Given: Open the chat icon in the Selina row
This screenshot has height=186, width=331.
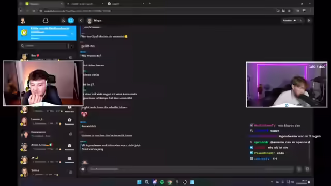Looking at the screenshot, I should [x=71, y=172].
